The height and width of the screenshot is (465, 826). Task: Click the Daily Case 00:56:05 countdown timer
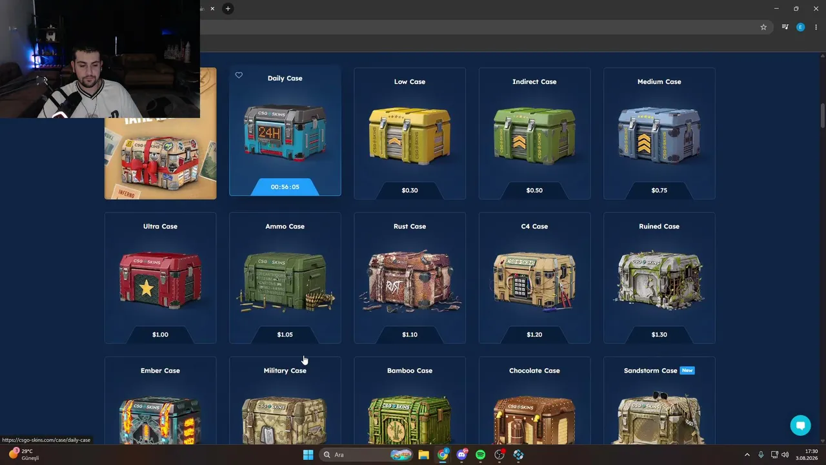tap(285, 187)
